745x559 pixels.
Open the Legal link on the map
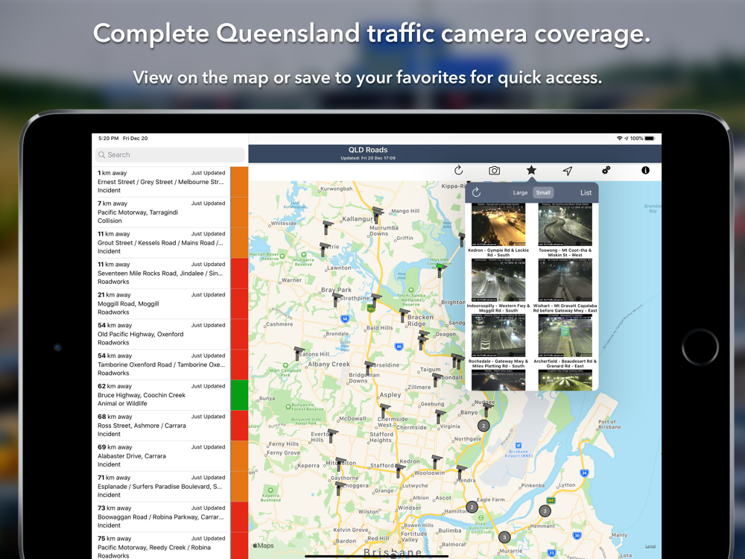[650, 546]
